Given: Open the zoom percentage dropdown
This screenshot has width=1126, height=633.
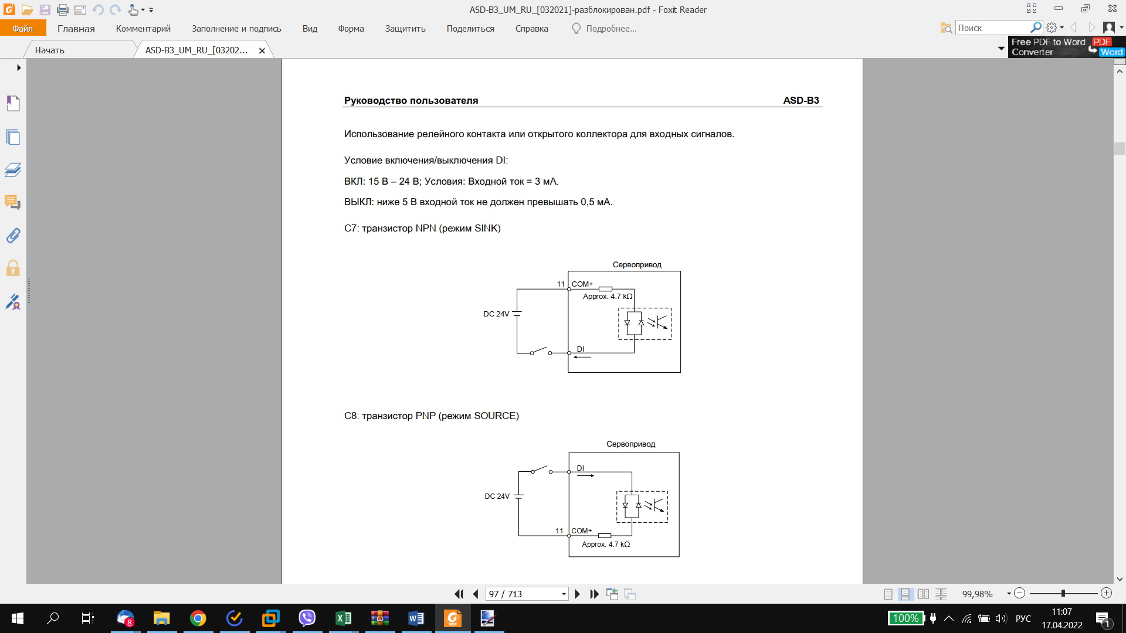Looking at the screenshot, I should tap(1009, 594).
